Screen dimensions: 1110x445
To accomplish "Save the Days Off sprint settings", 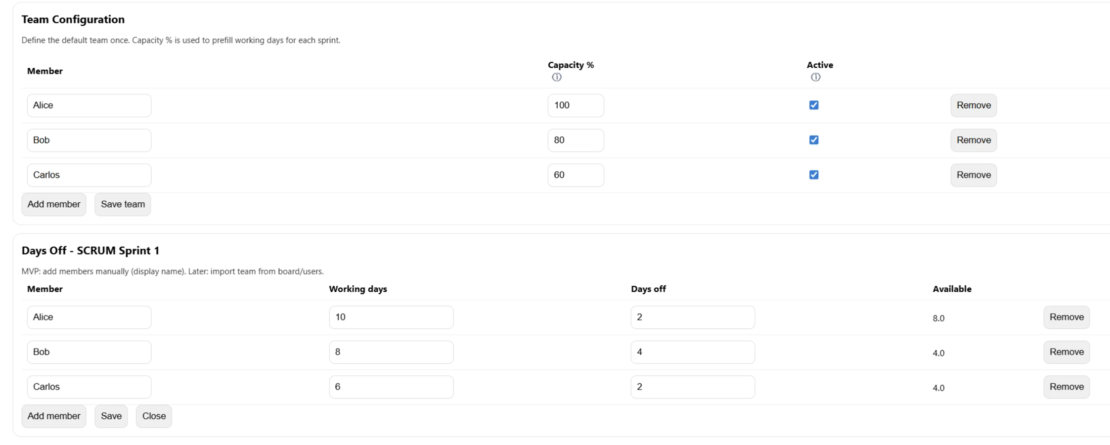I will coord(111,416).
